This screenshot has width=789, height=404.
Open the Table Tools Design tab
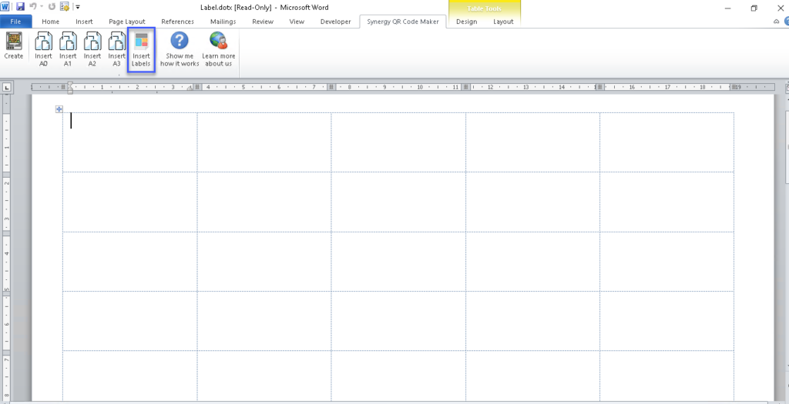[x=466, y=22]
